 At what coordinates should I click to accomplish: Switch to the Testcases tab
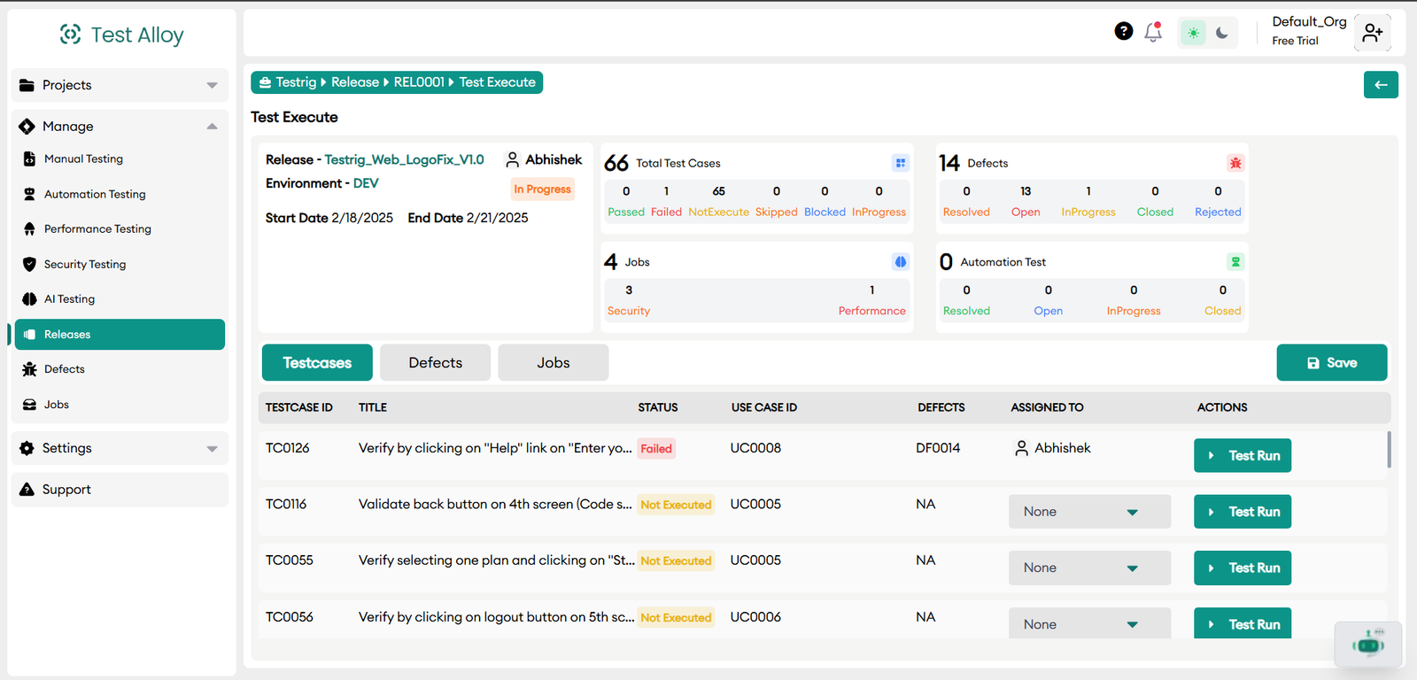tap(317, 363)
